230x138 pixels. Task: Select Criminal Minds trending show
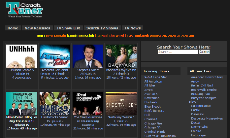point(155,132)
